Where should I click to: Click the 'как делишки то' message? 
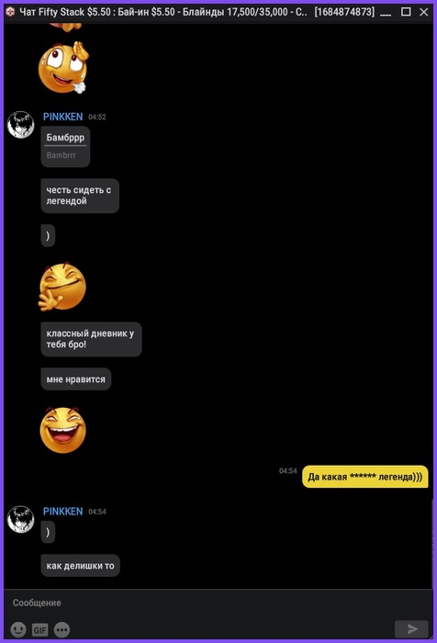click(x=81, y=566)
